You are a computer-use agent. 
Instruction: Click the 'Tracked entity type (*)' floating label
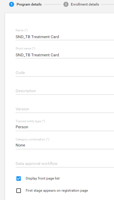30,121
